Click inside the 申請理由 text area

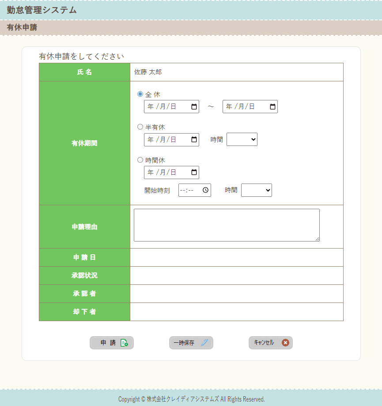(226, 225)
